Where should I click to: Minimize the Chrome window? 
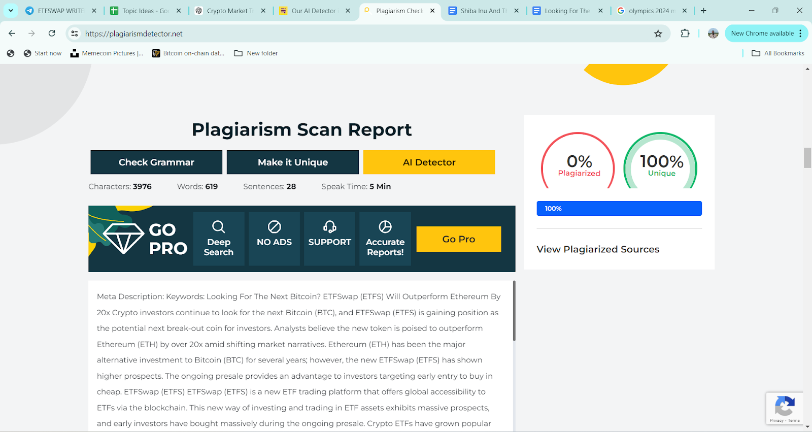point(752,11)
